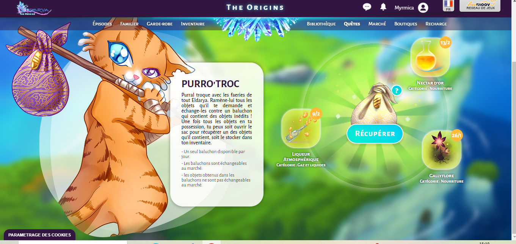Viewport: 516px width, 244px height.
Task: Open the Inventaire menu
Action: pyautogui.click(x=193, y=24)
